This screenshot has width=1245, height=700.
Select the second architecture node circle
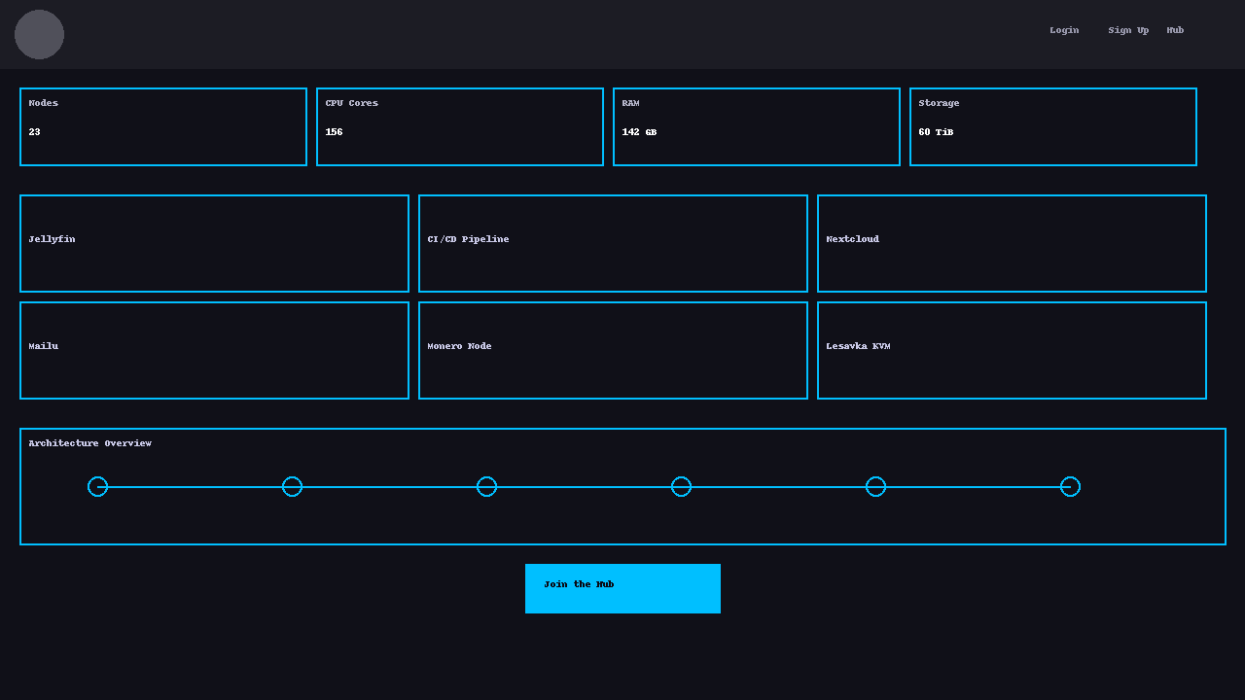[292, 487]
